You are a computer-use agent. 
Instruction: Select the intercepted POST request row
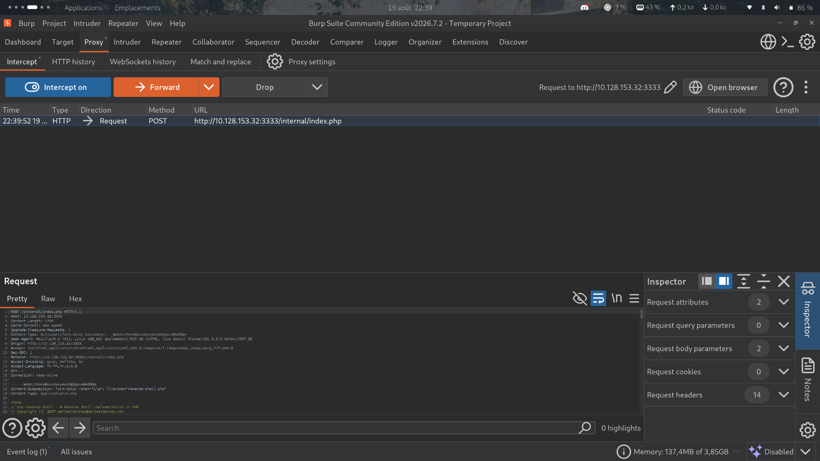coord(410,121)
